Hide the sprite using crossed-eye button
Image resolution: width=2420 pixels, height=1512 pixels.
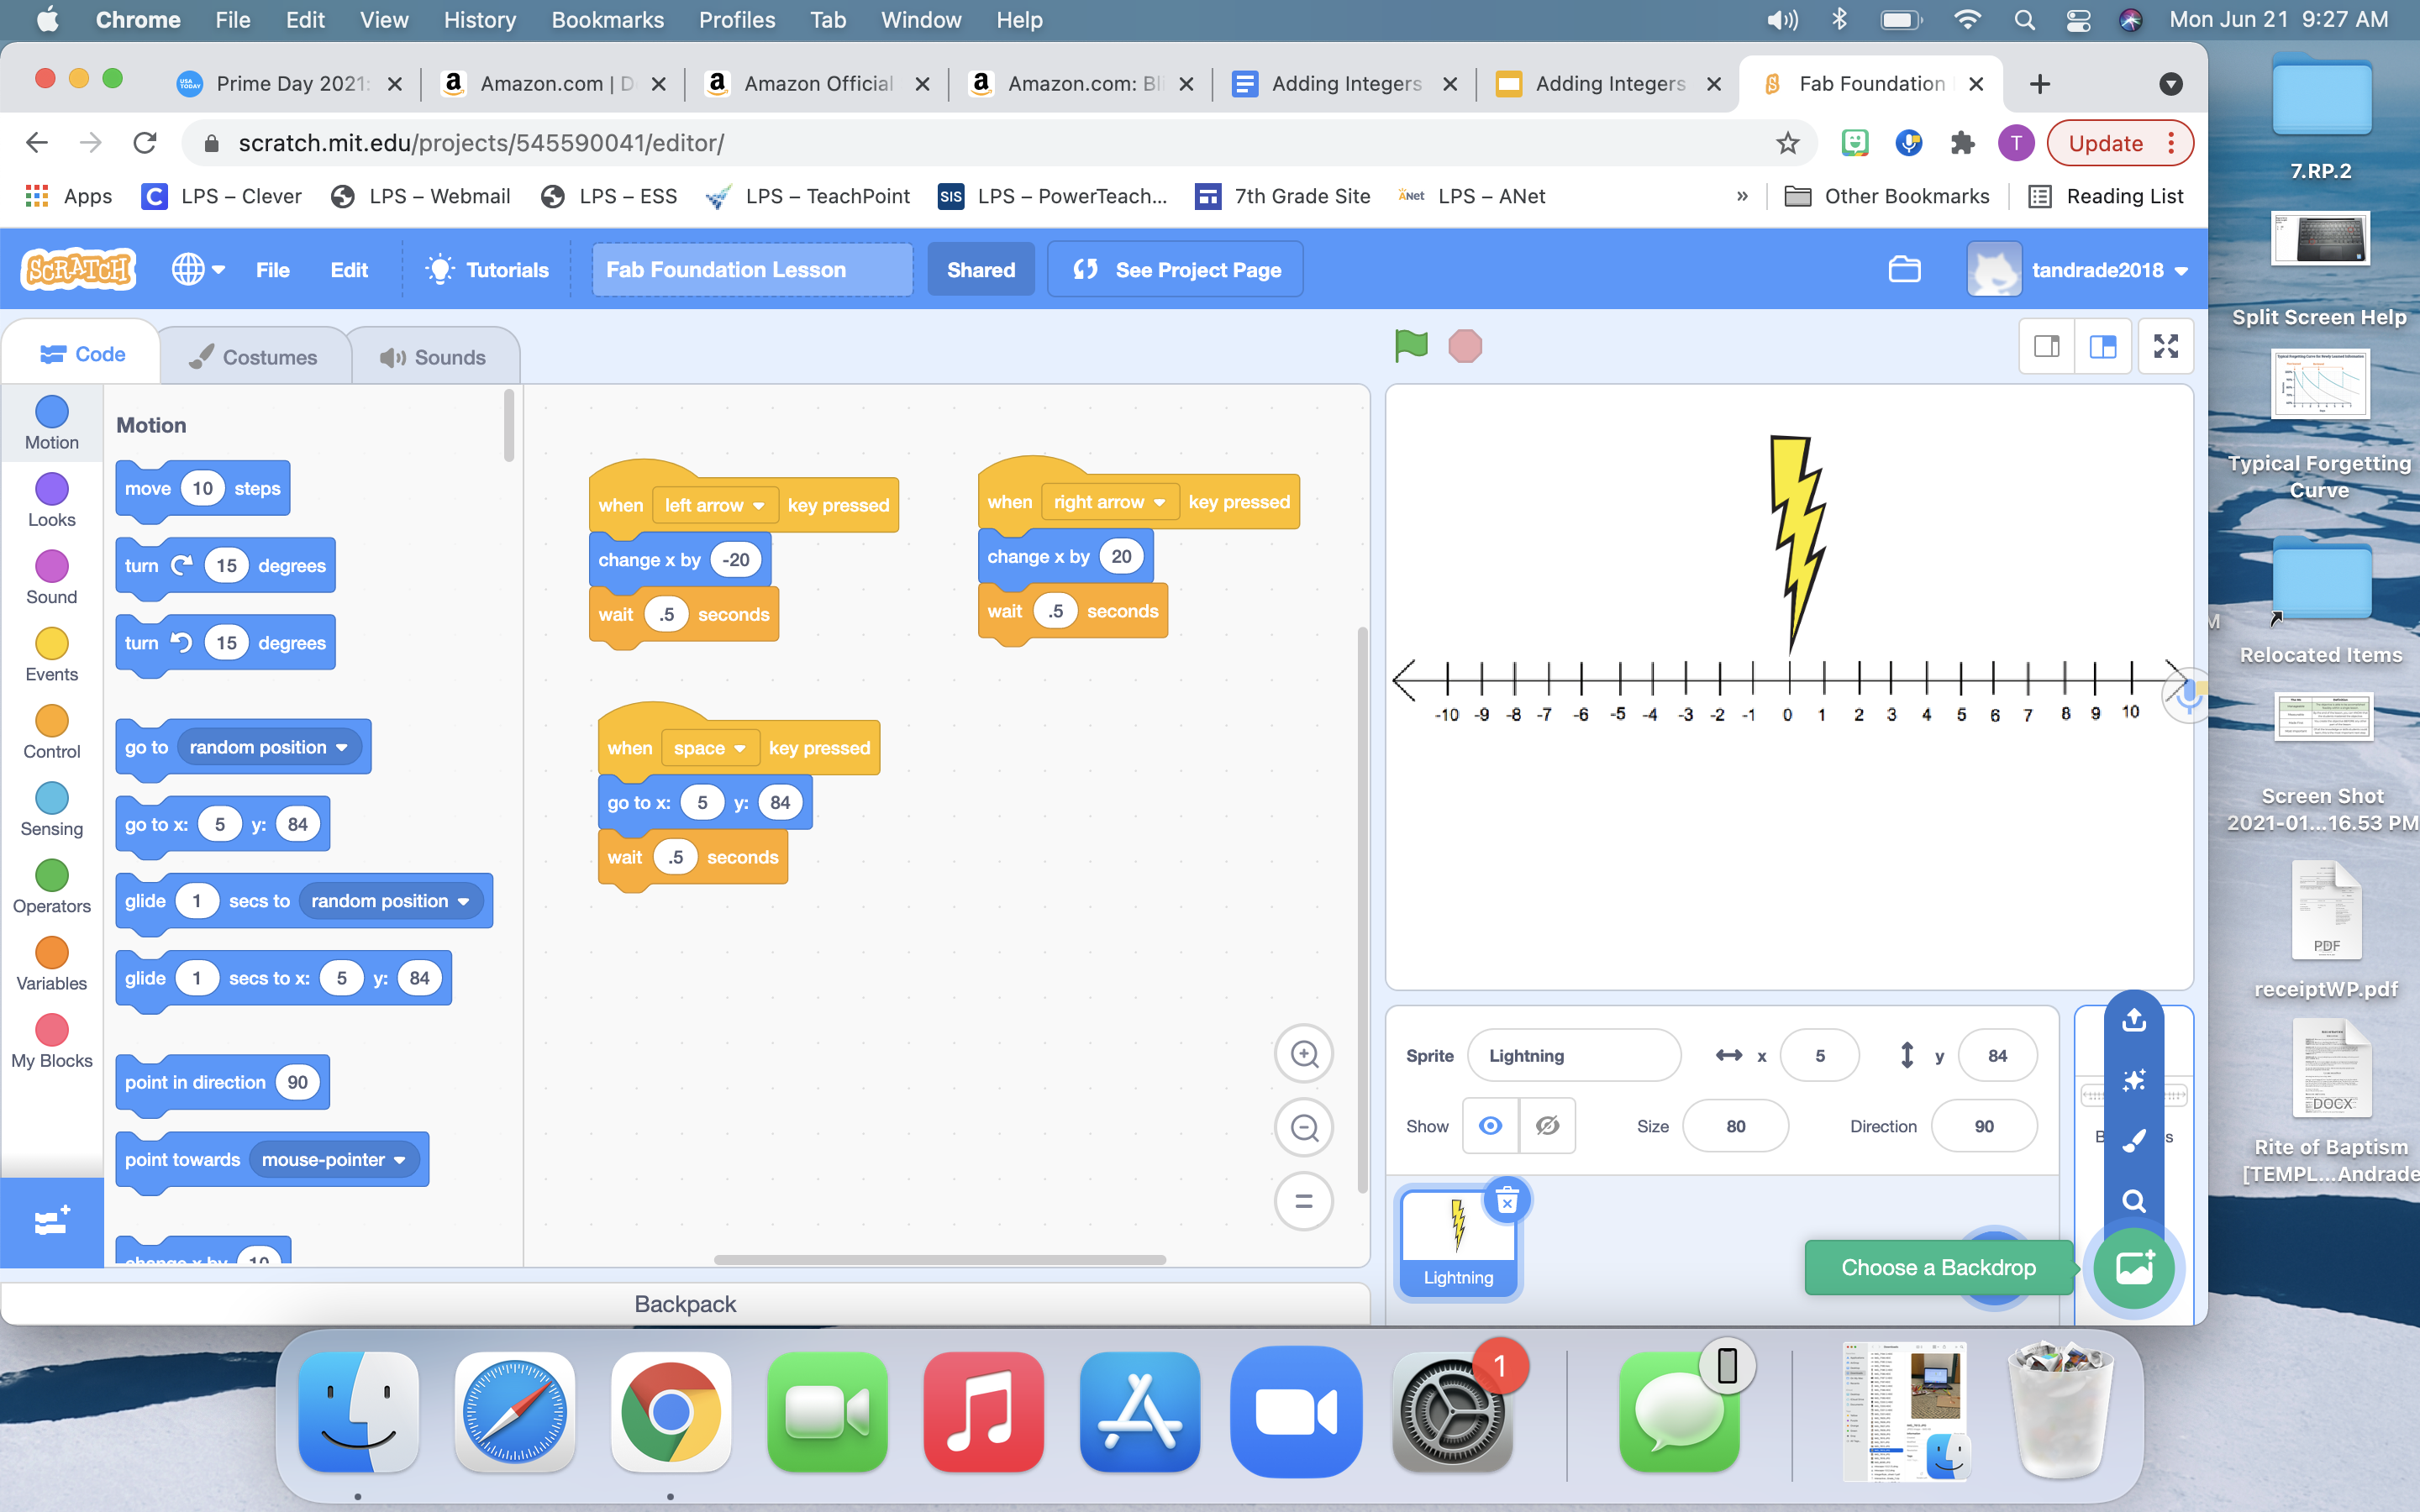pos(1547,1126)
